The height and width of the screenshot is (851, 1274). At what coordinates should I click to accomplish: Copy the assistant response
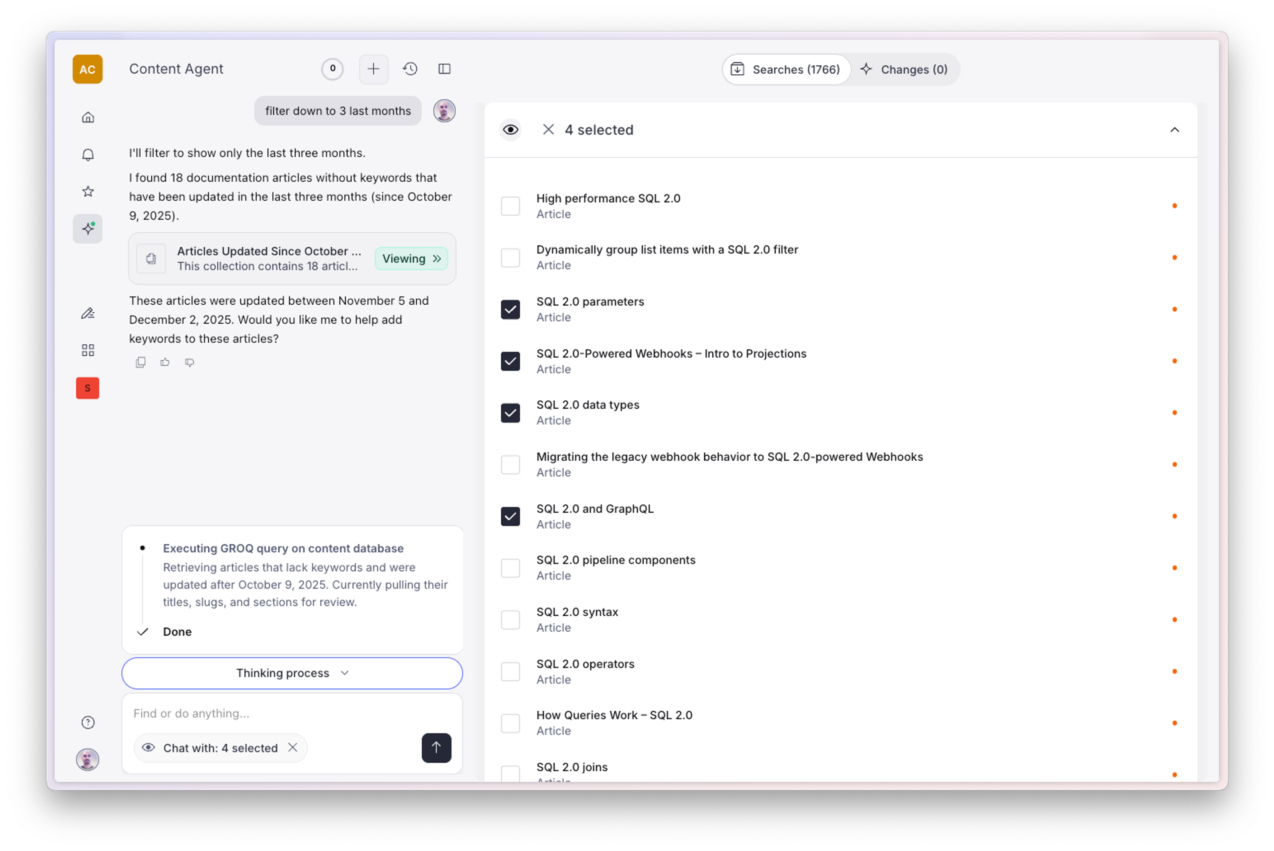pos(140,362)
